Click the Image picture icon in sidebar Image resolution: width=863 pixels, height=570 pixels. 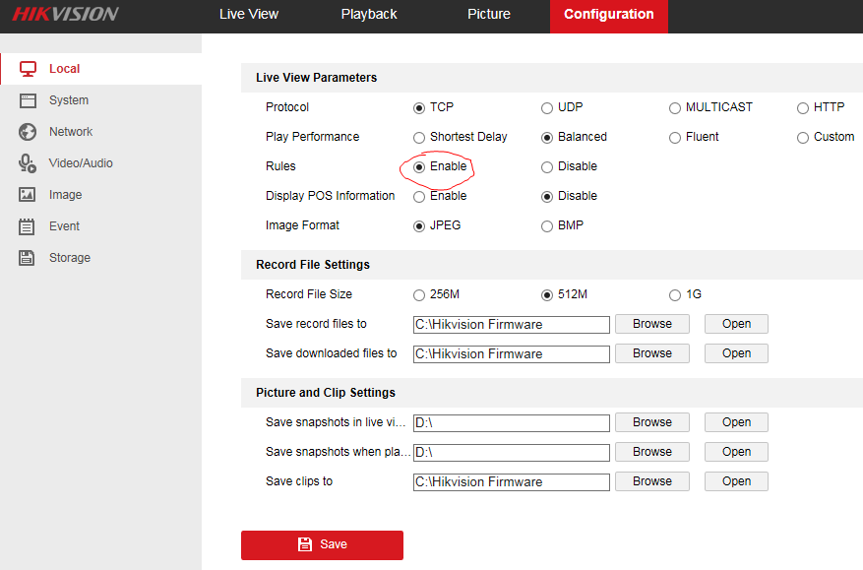pos(28,194)
